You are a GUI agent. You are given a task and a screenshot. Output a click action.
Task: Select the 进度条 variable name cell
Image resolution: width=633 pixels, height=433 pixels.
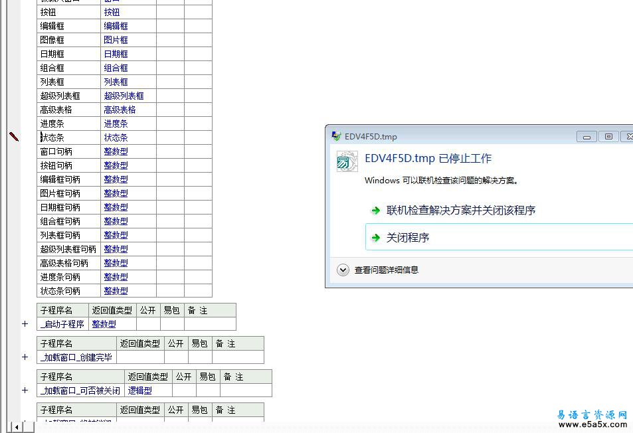pyautogui.click(x=68, y=124)
